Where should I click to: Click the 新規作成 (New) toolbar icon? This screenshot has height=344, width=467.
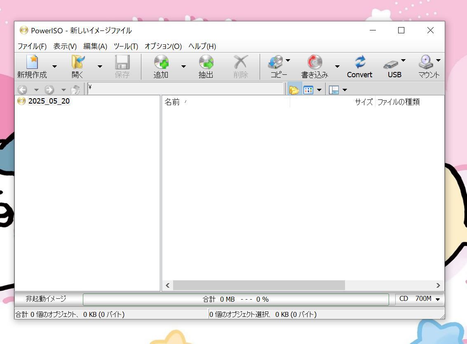coord(32,62)
